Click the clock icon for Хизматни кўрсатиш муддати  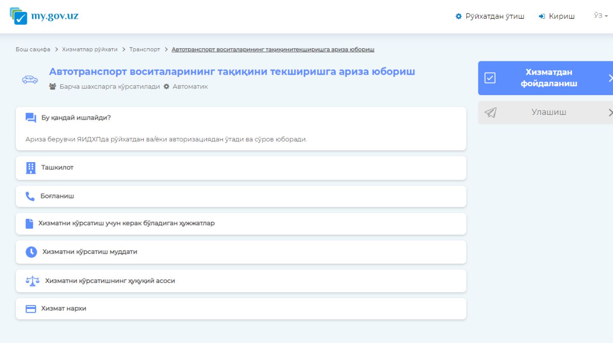tap(31, 252)
